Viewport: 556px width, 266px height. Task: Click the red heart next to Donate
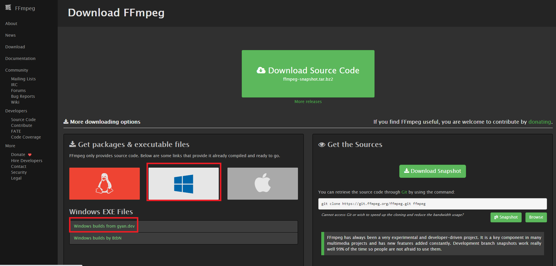(30, 155)
